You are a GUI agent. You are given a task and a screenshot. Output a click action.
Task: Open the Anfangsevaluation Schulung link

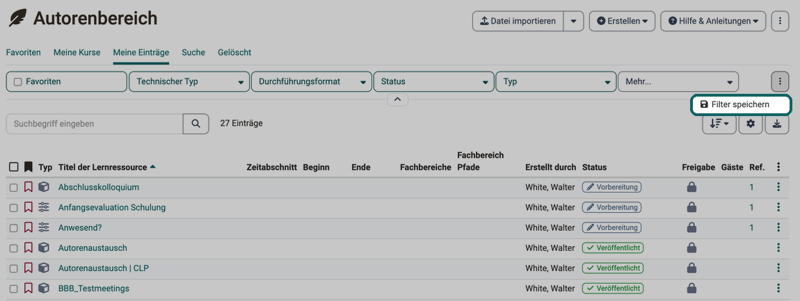[x=112, y=208]
